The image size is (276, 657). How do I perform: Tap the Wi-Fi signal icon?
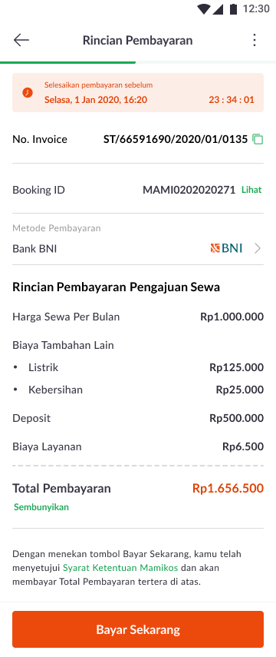click(204, 9)
